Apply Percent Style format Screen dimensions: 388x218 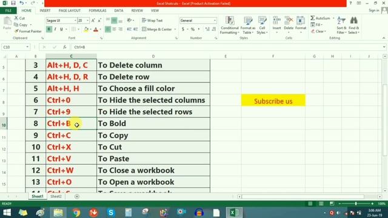[193, 29]
